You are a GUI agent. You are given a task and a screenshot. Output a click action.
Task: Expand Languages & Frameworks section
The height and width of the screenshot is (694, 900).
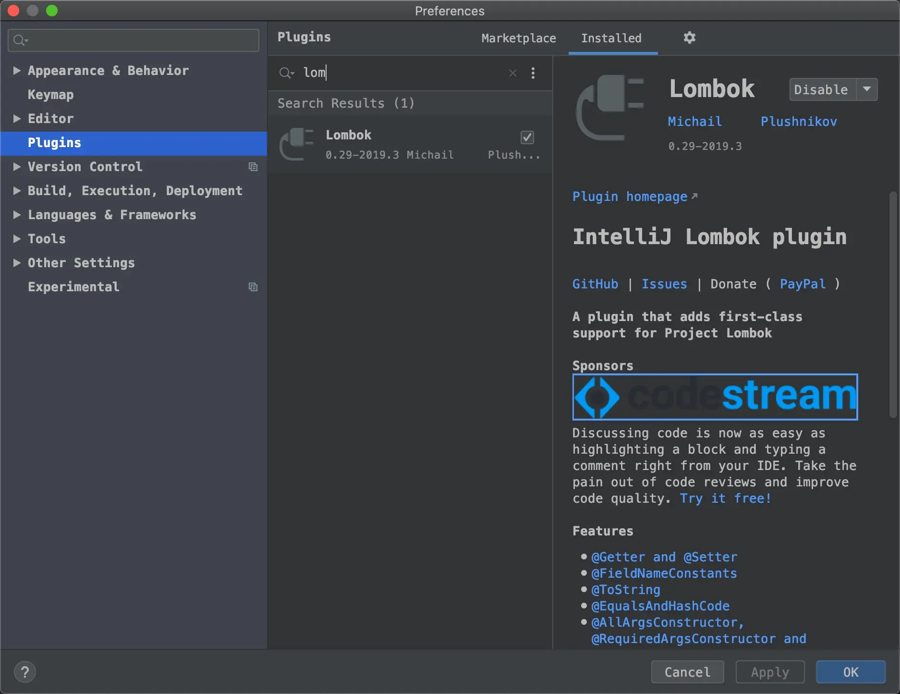click(17, 215)
